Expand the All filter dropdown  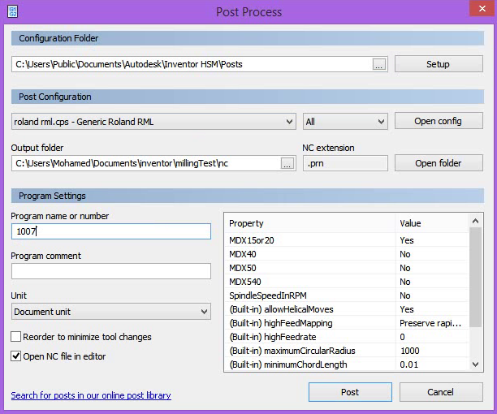[345, 122]
